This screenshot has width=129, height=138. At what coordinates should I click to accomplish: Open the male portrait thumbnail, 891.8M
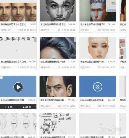point(58,86)
